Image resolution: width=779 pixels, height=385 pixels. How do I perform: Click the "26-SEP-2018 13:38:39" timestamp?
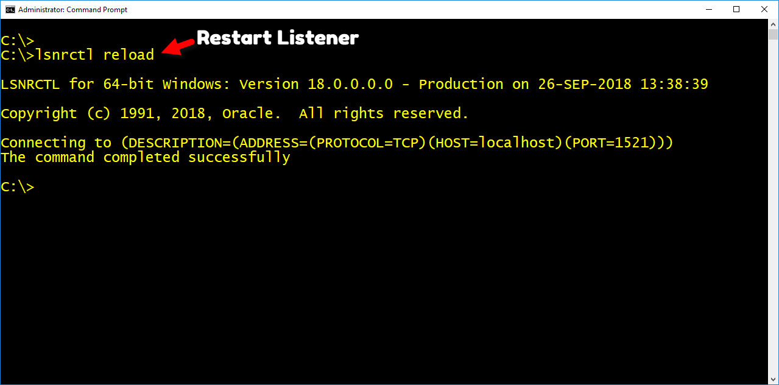click(x=623, y=84)
